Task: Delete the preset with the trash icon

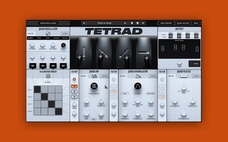Action: click(132, 23)
